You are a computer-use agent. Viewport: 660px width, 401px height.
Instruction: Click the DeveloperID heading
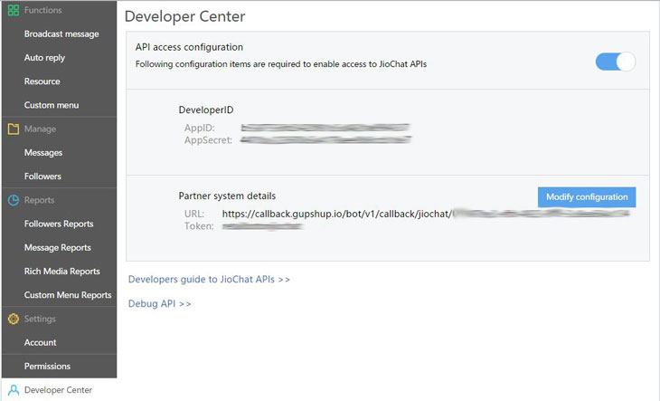206,110
